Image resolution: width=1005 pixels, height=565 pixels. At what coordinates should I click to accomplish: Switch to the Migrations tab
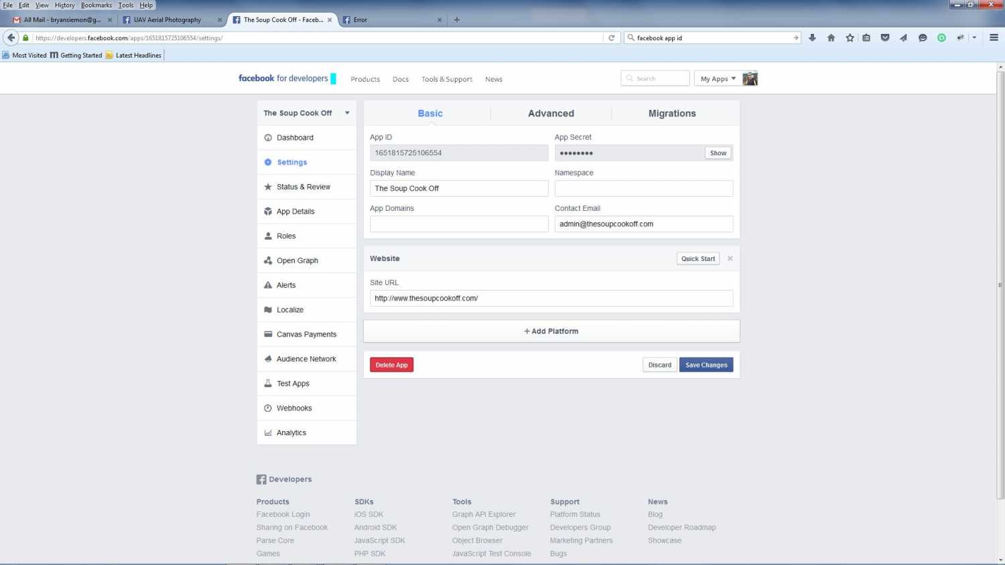tap(672, 113)
